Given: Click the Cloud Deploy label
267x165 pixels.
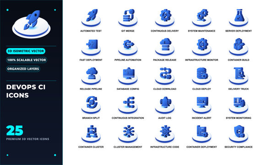Looking at the screenshot, I should [202, 89].
